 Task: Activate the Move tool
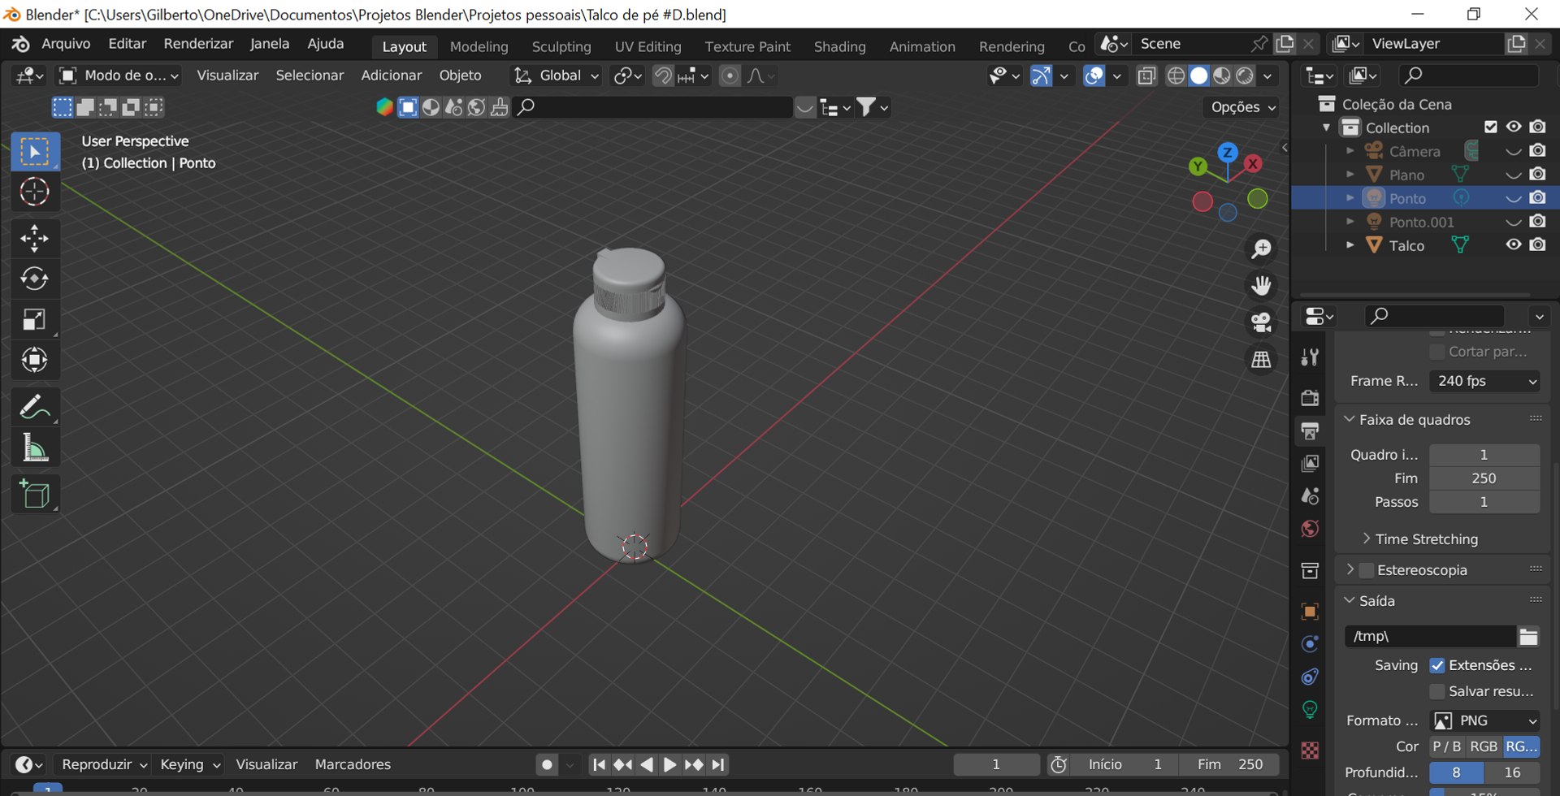click(x=34, y=238)
